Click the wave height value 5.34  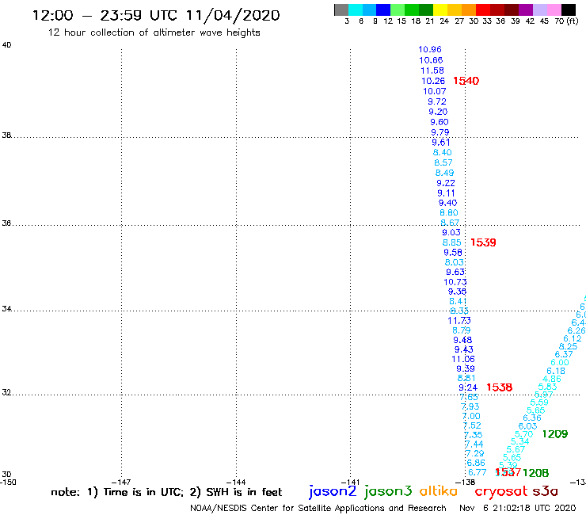[519, 442]
